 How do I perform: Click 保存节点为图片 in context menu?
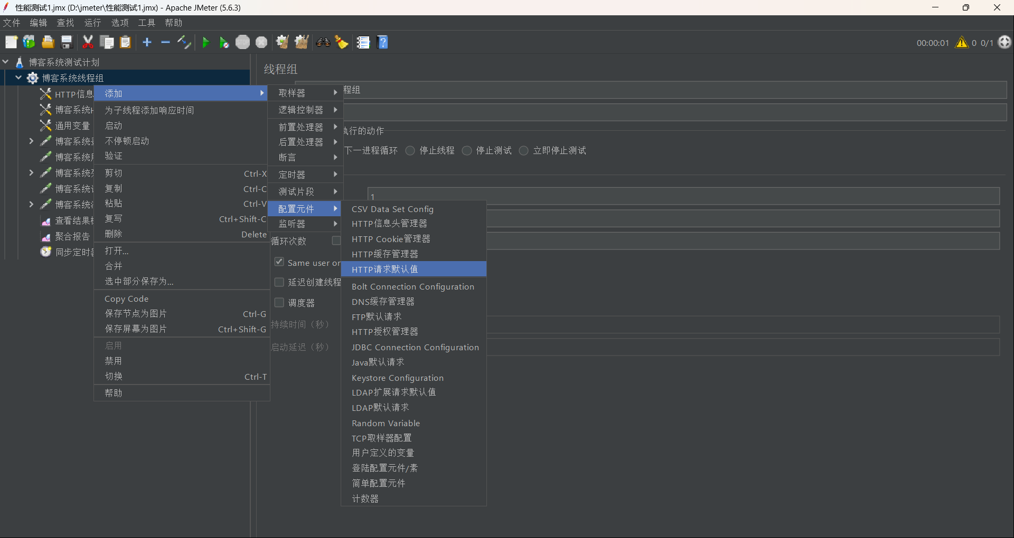pos(182,313)
